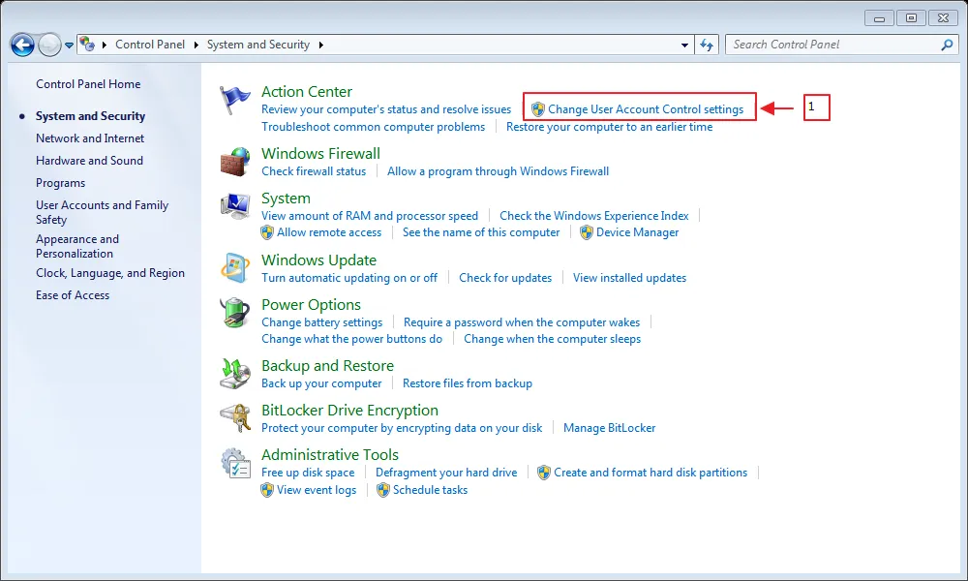The height and width of the screenshot is (581, 968).
Task: Open the Windows Firewall heading
Action: tap(321, 153)
